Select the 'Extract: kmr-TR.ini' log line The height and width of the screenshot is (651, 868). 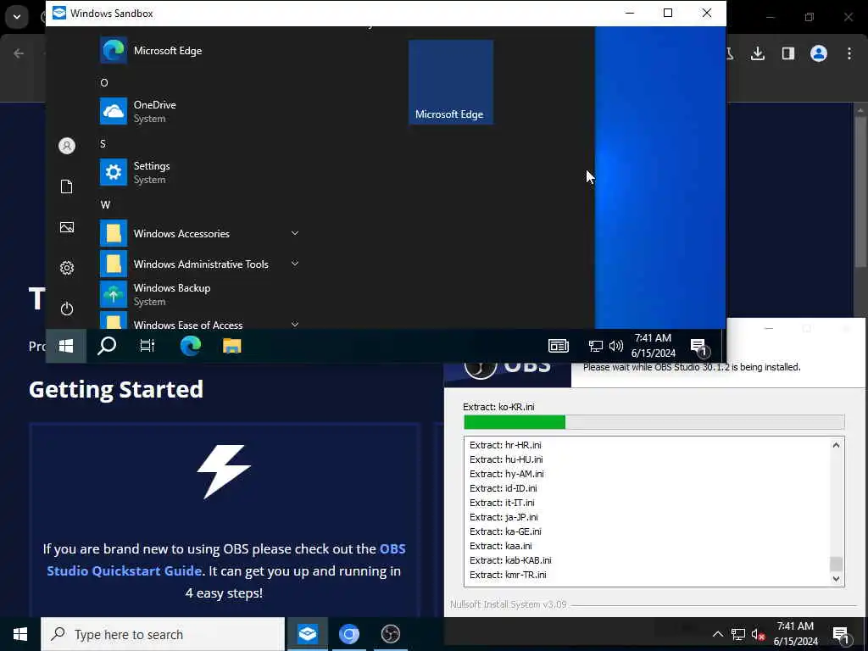coord(508,575)
